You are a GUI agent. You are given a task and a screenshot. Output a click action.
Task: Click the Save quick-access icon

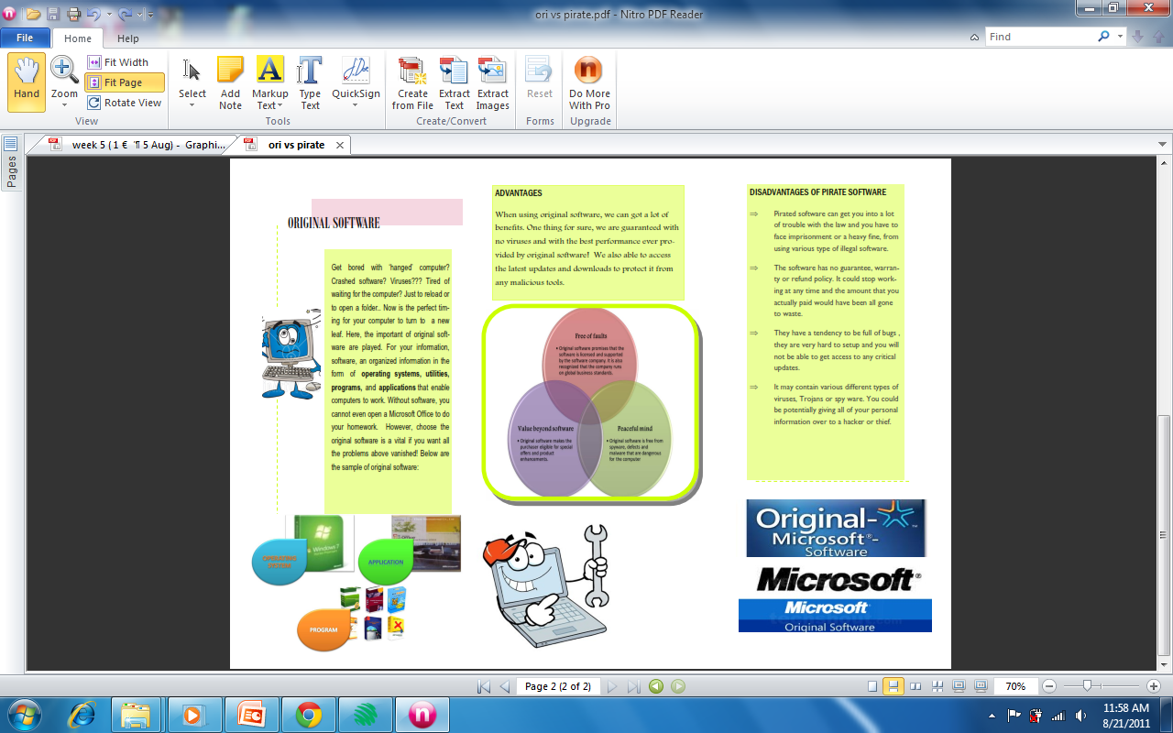click(x=53, y=14)
